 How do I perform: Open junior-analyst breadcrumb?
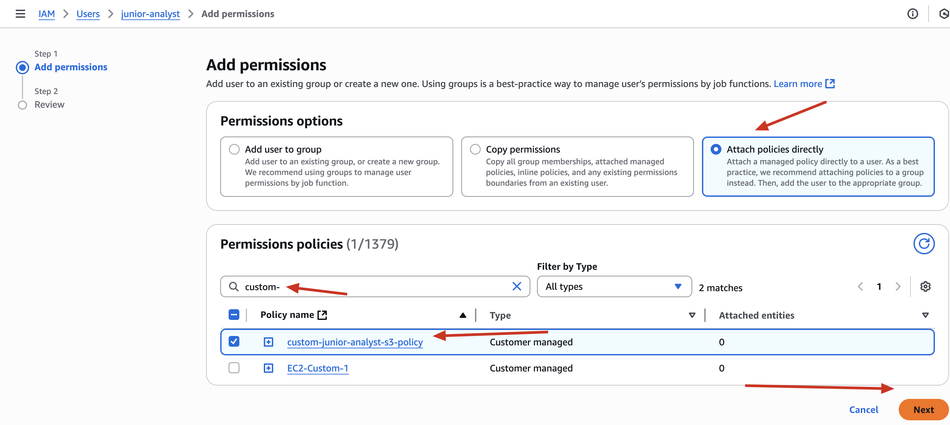coord(150,14)
